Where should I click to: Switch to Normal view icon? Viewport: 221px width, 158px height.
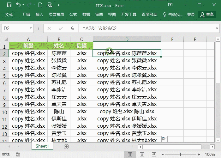tap(130, 154)
